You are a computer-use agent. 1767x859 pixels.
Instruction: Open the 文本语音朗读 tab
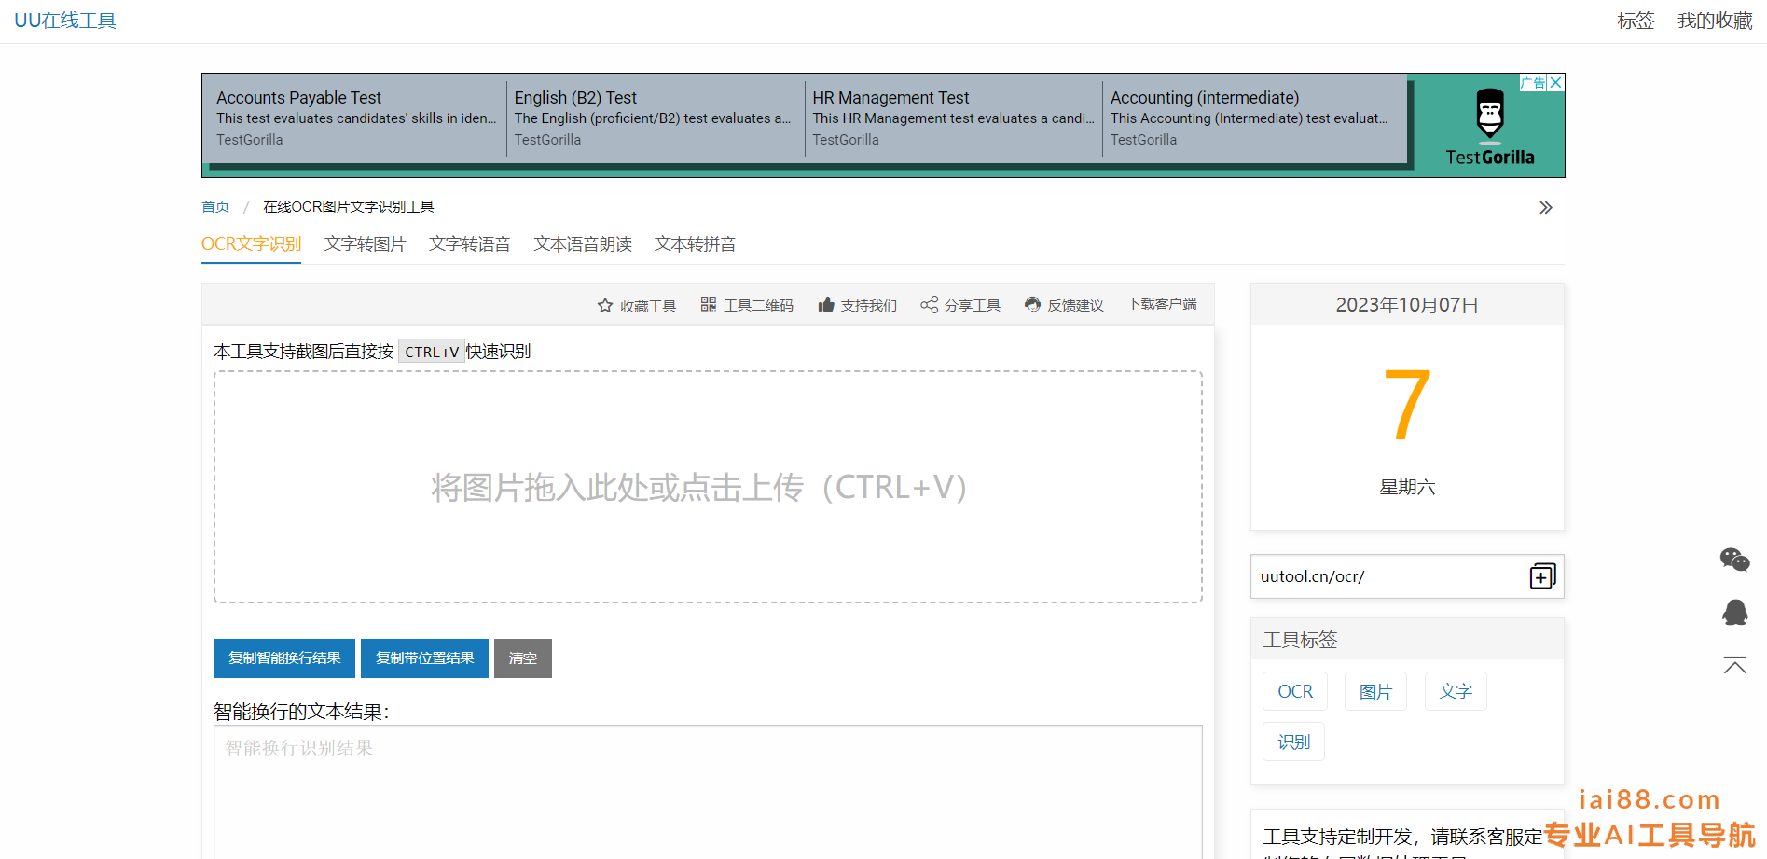point(583,244)
